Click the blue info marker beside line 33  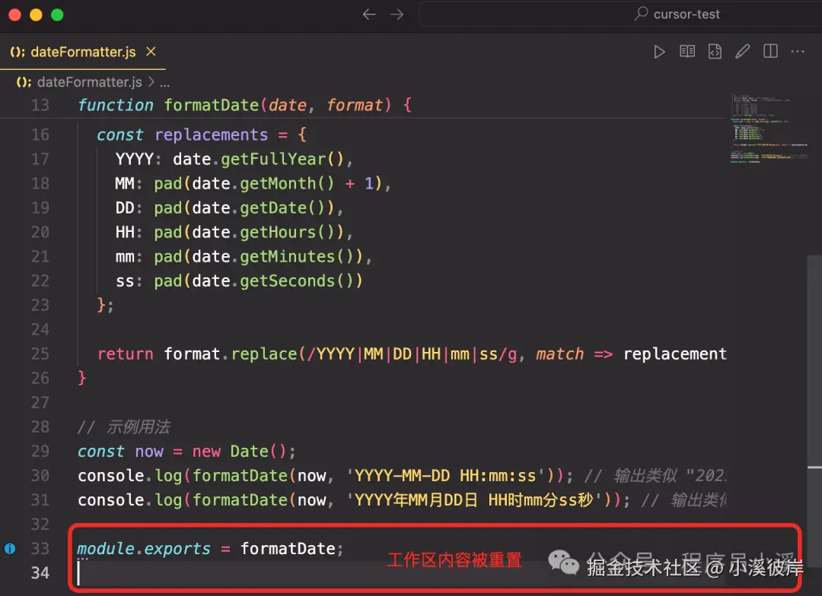tap(10, 548)
